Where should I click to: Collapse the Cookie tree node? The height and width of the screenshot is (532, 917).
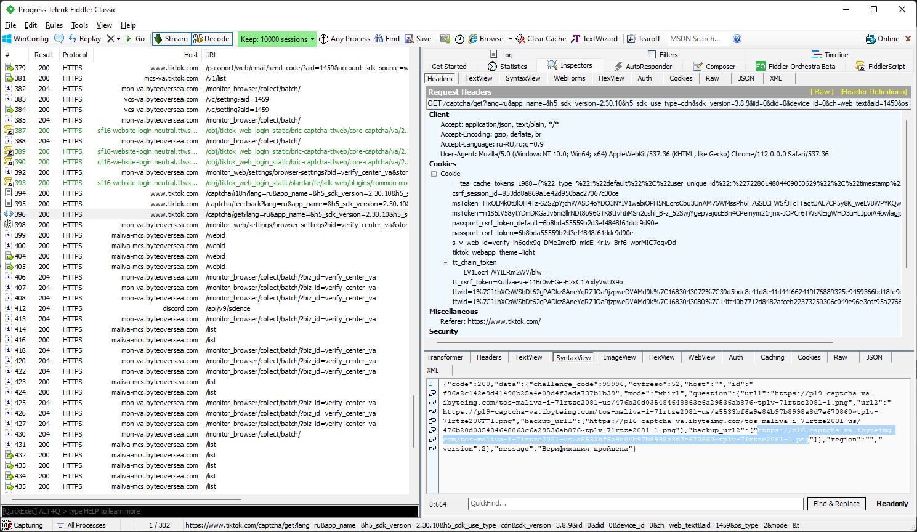coord(434,174)
